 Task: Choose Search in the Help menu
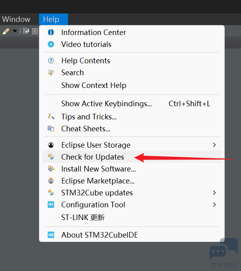[132, 72]
